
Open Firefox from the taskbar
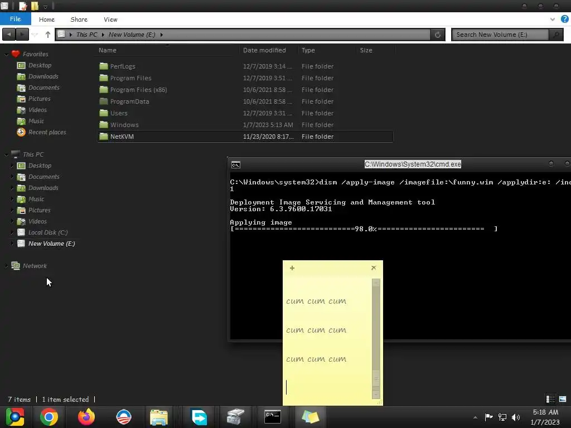[x=86, y=417]
